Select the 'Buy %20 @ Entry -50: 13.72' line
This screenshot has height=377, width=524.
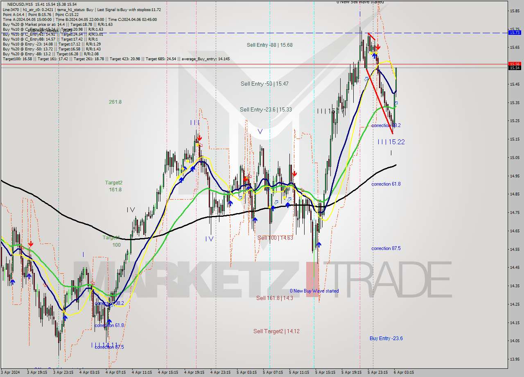[x=52, y=49]
